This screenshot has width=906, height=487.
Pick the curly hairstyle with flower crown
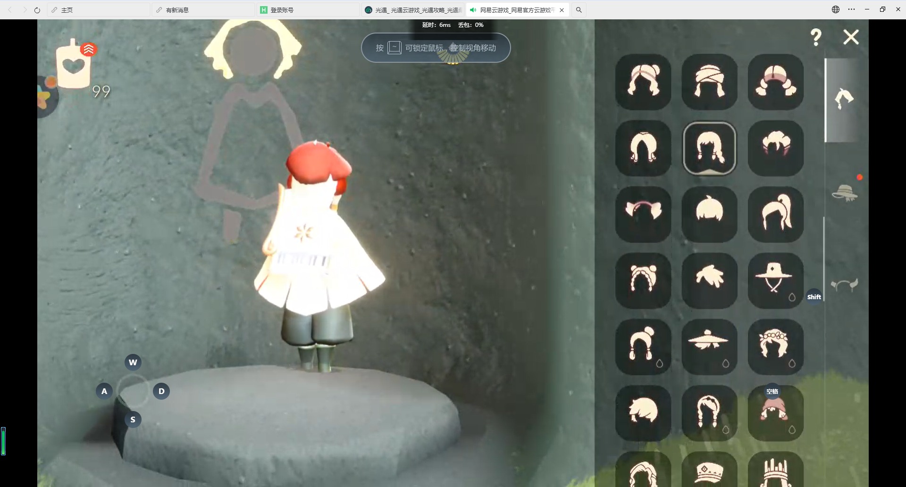pos(776,347)
